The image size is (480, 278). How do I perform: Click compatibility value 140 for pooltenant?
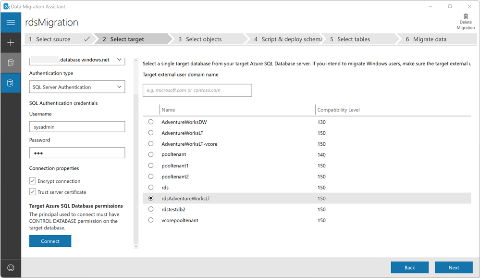tap(321, 155)
